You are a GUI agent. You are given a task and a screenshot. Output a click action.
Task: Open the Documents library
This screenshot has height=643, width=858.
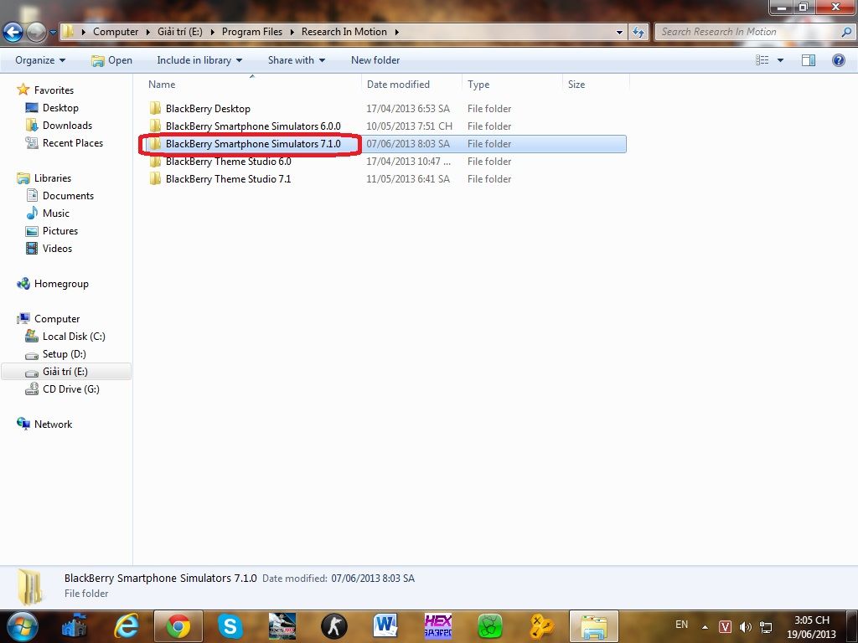(68, 196)
